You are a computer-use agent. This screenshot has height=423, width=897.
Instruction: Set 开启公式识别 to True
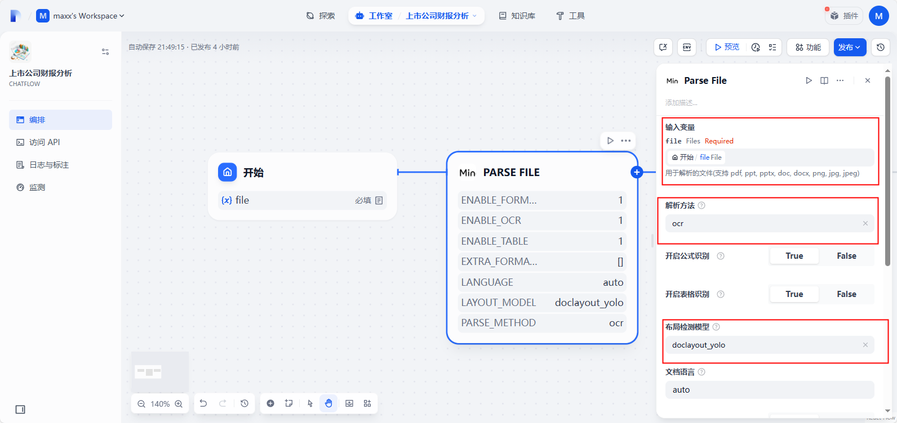click(x=794, y=256)
